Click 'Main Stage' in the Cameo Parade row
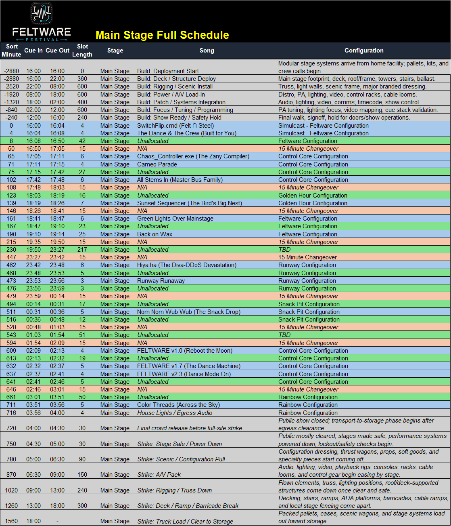 pyautogui.click(x=115, y=164)
